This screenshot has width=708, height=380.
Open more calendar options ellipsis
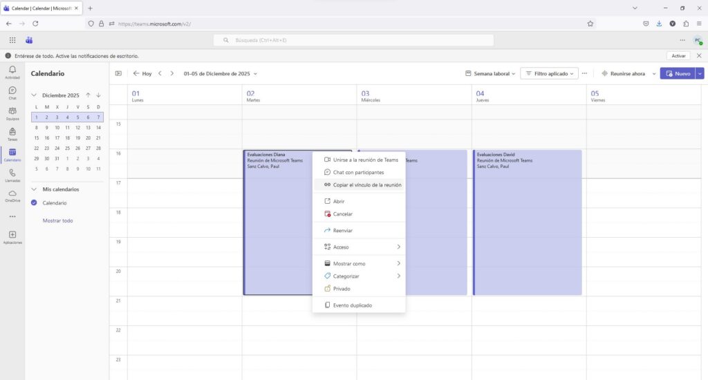(x=584, y=73)
